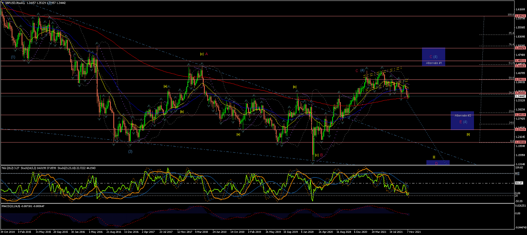Click the 1.49429 price level tag
The width and height of the screenshot is (527, 235).
point(520,48)
